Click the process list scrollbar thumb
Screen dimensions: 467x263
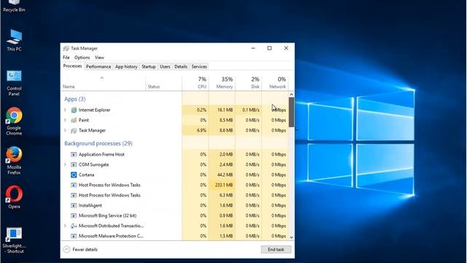pyautogui.click(x=291, y=112)
